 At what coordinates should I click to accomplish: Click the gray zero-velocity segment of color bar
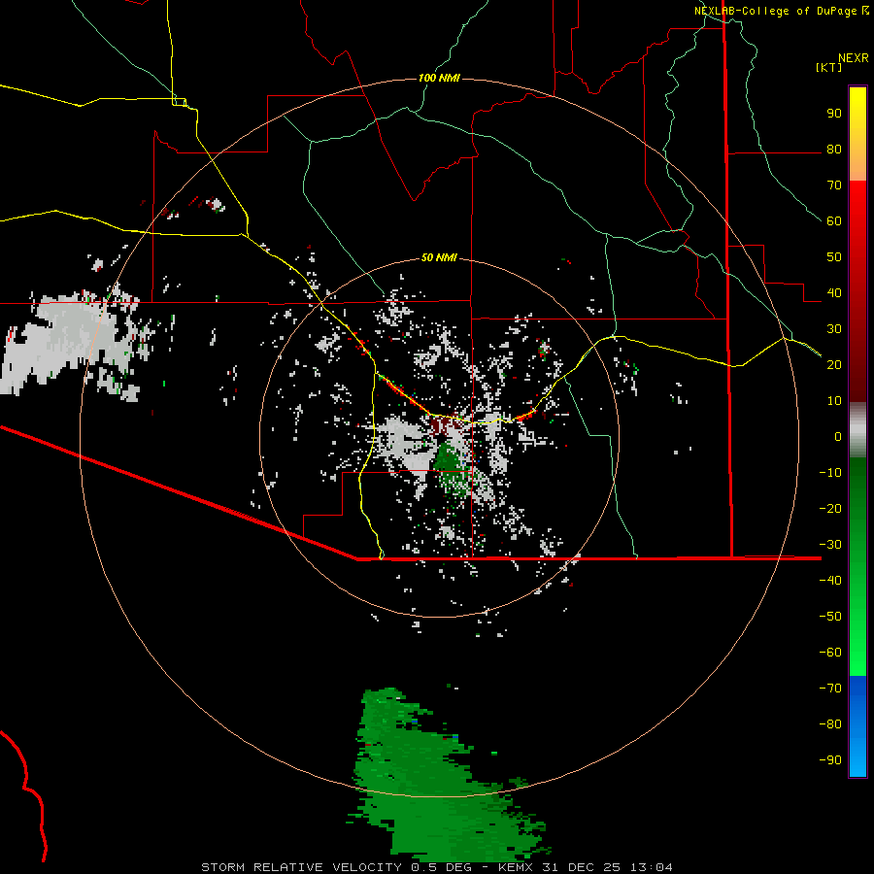857,430
